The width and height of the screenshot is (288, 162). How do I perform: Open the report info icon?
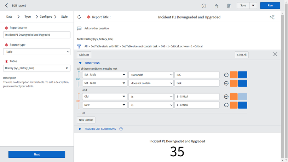(x=204, y=6)
